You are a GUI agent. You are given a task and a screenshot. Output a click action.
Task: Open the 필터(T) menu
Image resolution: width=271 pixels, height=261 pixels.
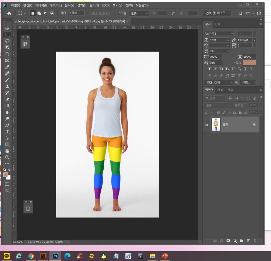93,5
